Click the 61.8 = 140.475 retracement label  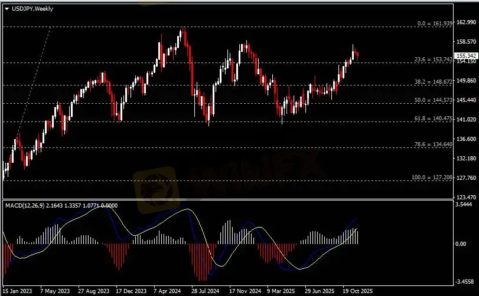434,119
